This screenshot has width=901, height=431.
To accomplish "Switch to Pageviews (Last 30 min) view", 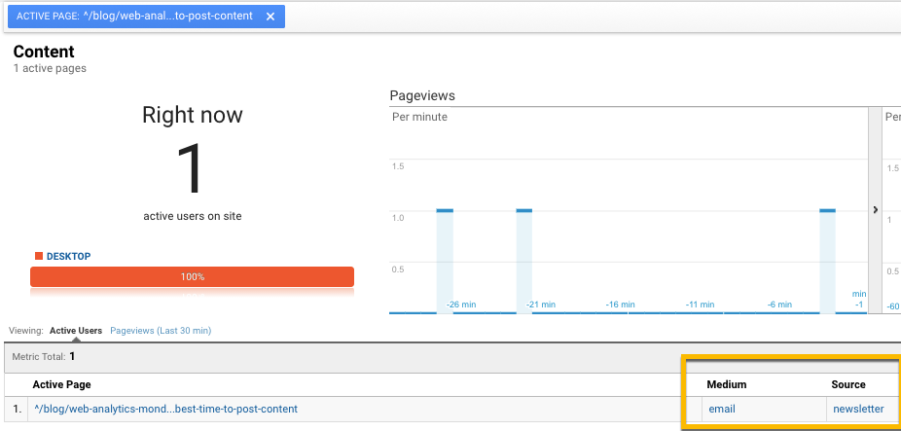I will (161, 331).
